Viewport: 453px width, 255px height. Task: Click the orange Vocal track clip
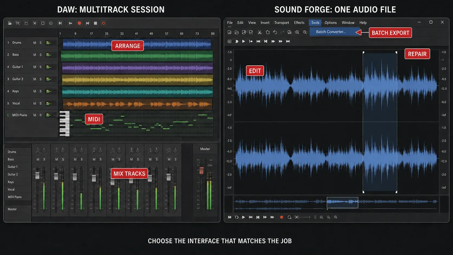[x=137, y=104]
